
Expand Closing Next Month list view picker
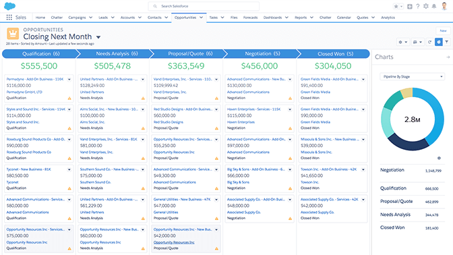pos(98,37)
